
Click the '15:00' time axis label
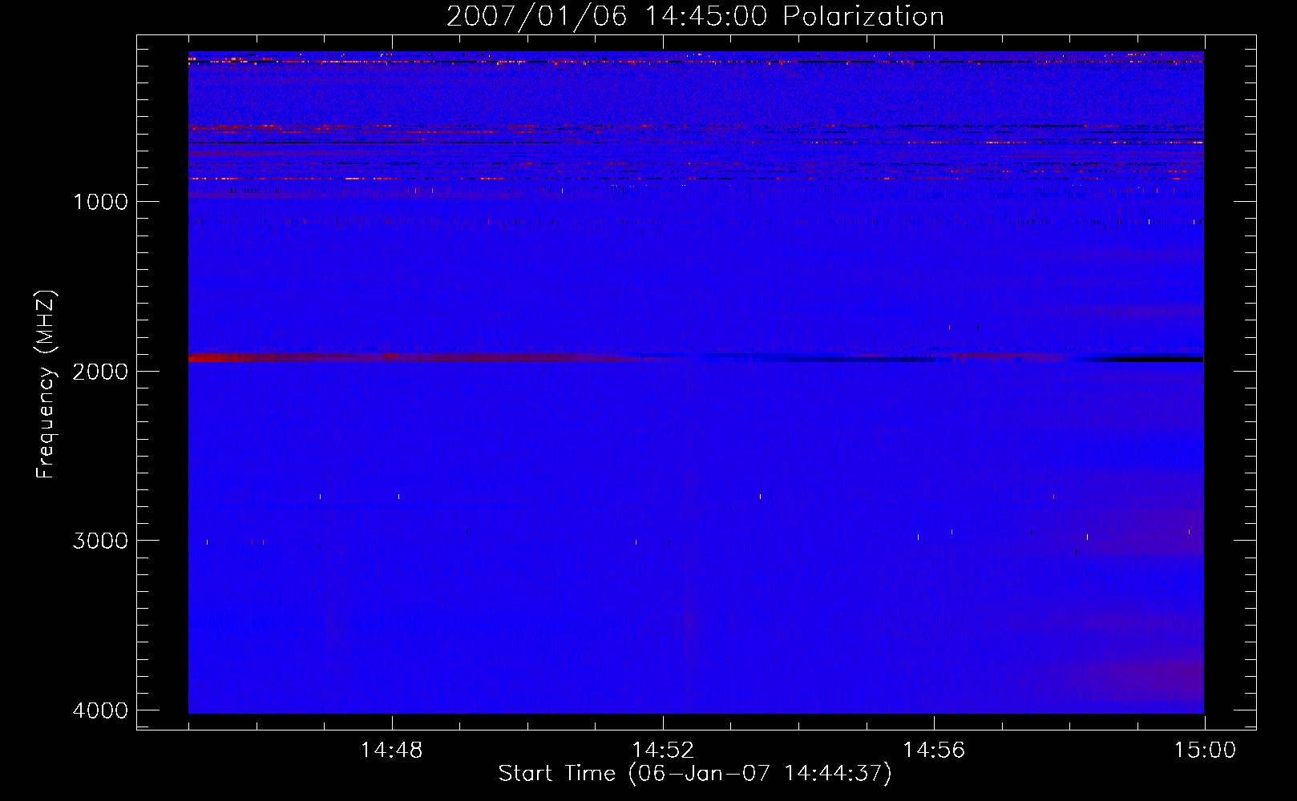[x=1205, y=751]
